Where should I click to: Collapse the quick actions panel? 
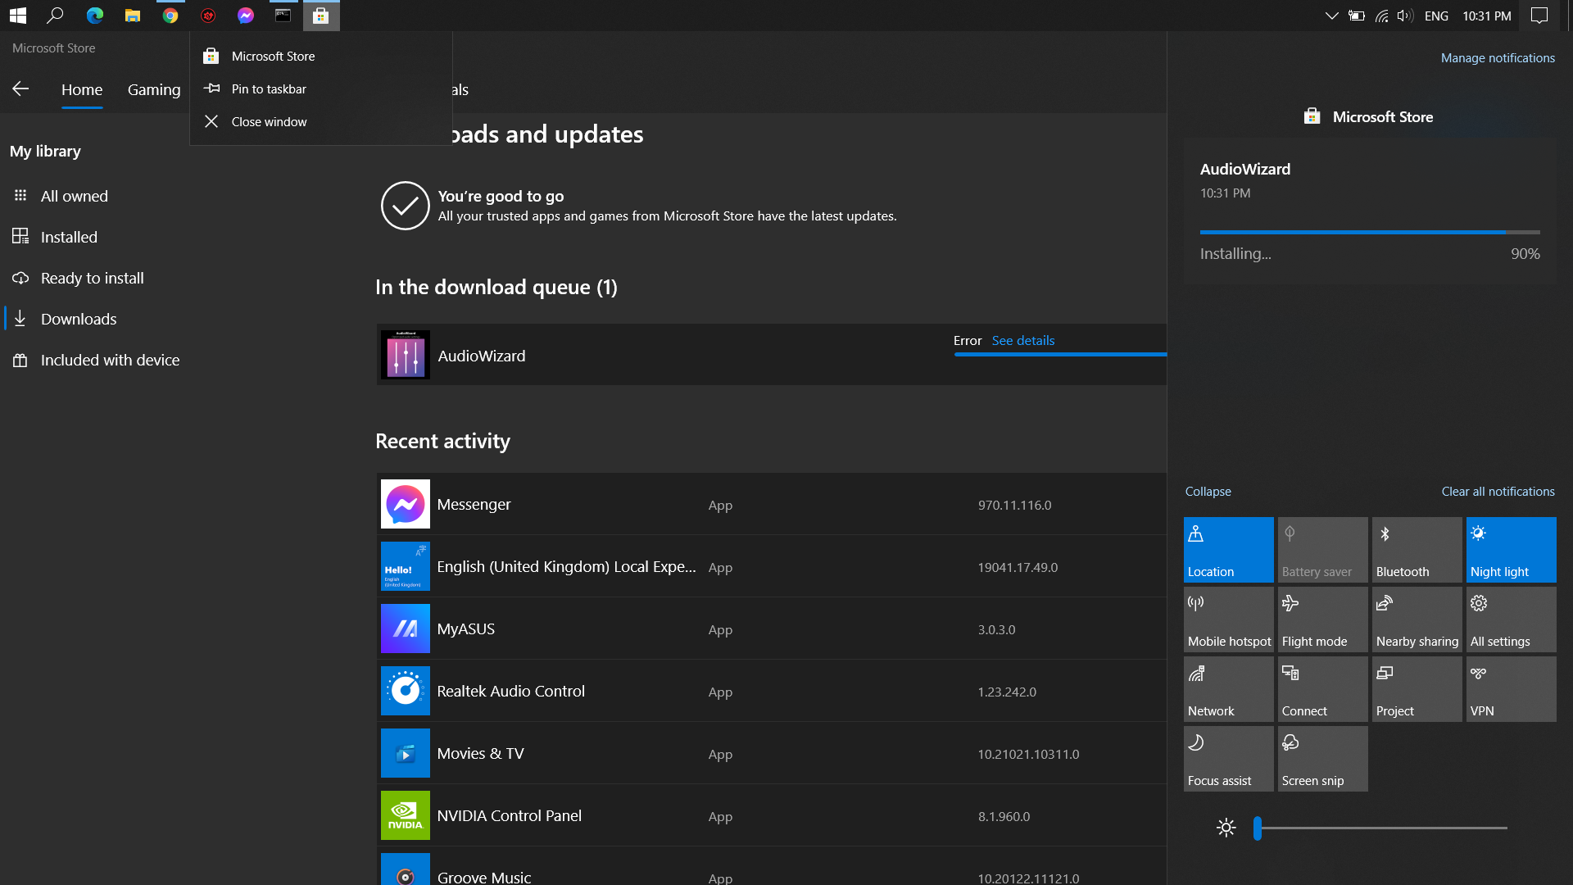click(x=1208, y=492)
